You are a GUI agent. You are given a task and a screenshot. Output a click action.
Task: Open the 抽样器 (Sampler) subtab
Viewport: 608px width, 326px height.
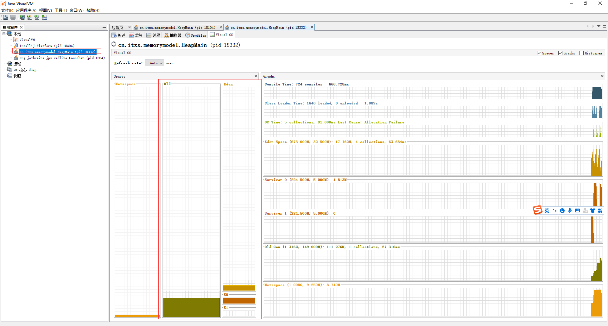(173, 35)
